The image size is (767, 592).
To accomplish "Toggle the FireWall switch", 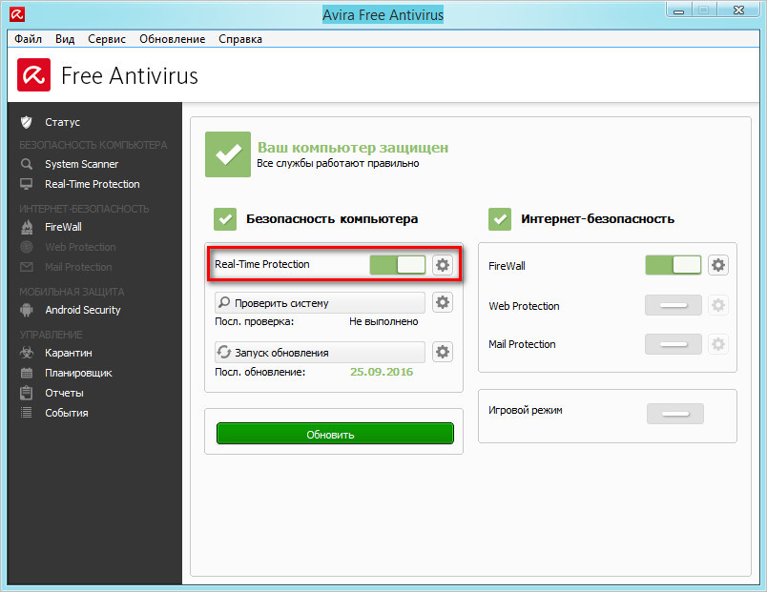I will [x=674, y=265].
